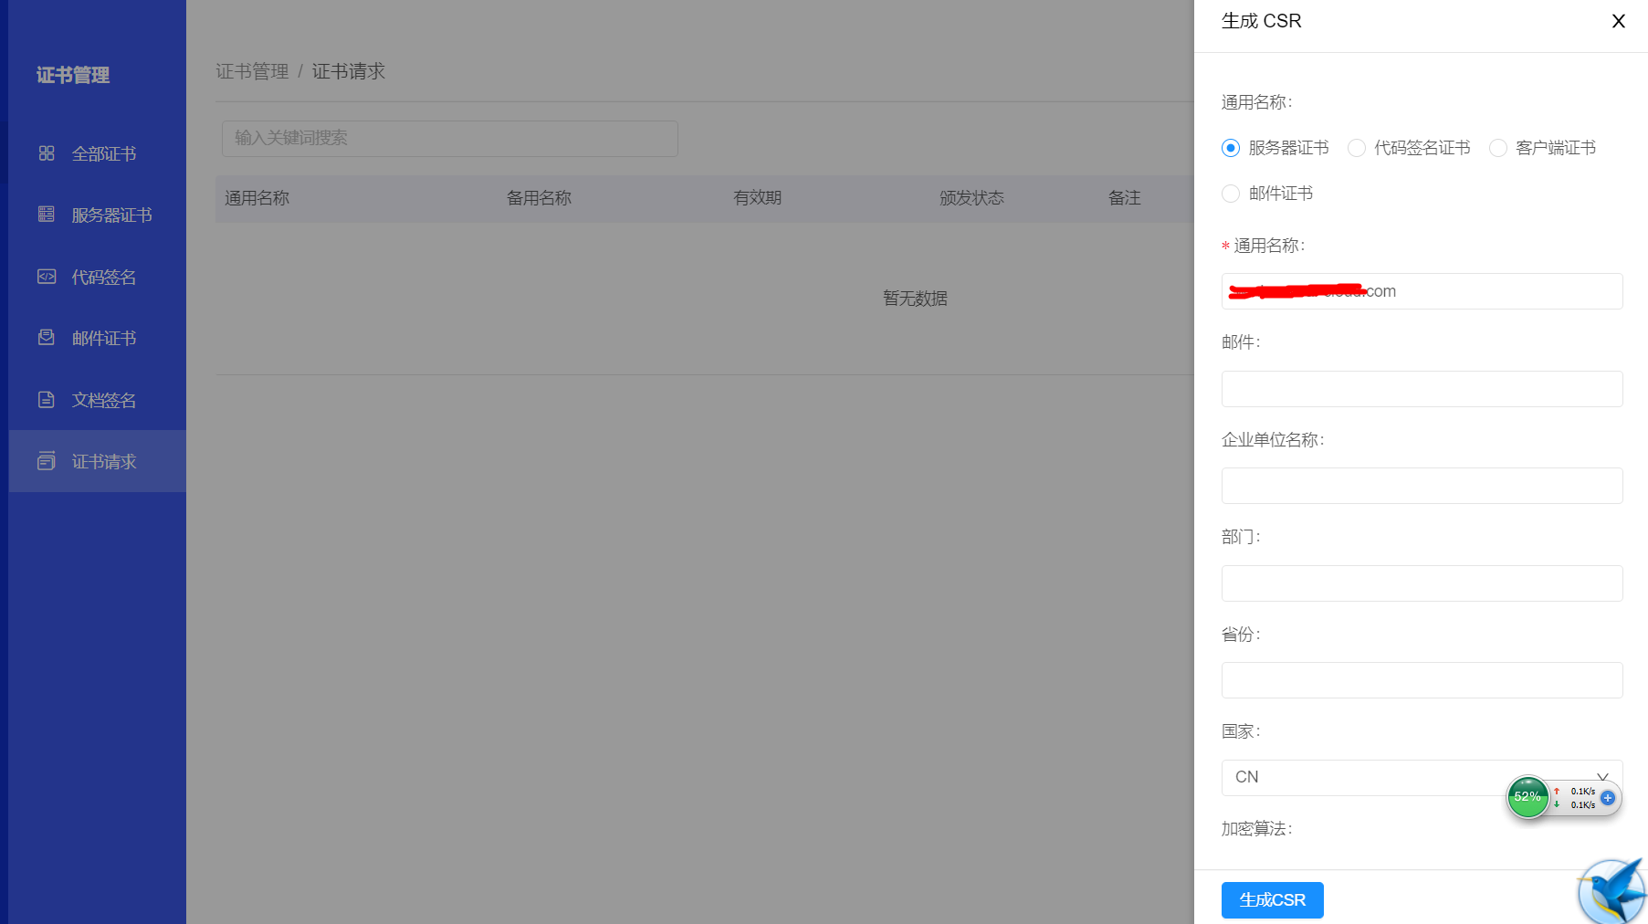The width and height of the screenshot is (1648, 924).
Task: Open 证书请求 menu item in sidebar
Action: [x=98, y=461]
